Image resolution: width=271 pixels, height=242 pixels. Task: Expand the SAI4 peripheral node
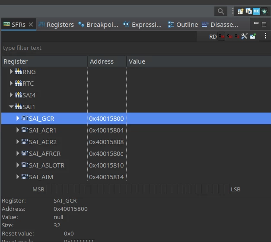point(11,95)
